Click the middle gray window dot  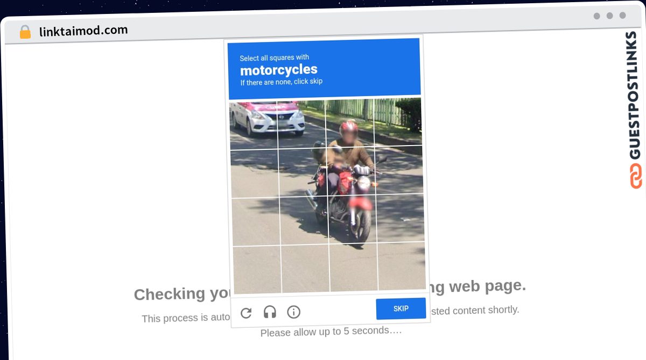[x=609, y=16]
